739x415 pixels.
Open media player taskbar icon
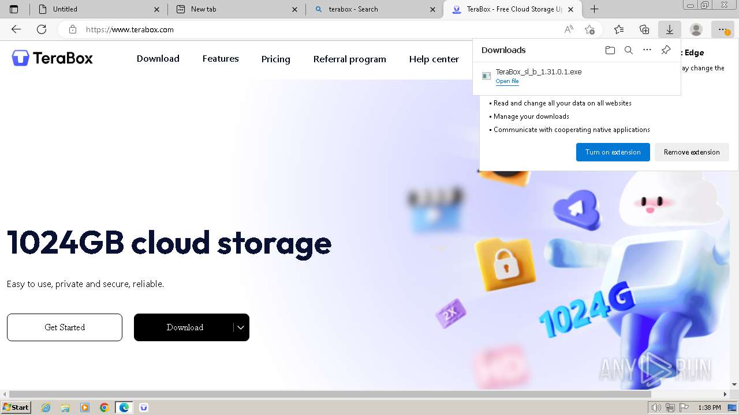point(85,408)
